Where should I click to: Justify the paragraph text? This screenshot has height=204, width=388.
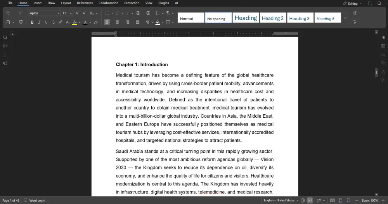(138, 22)
